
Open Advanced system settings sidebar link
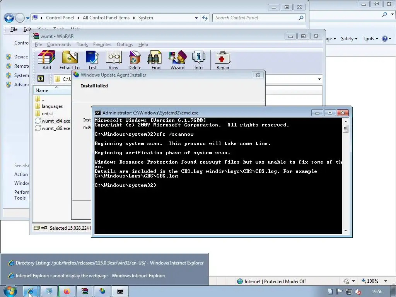click(22, 85)
